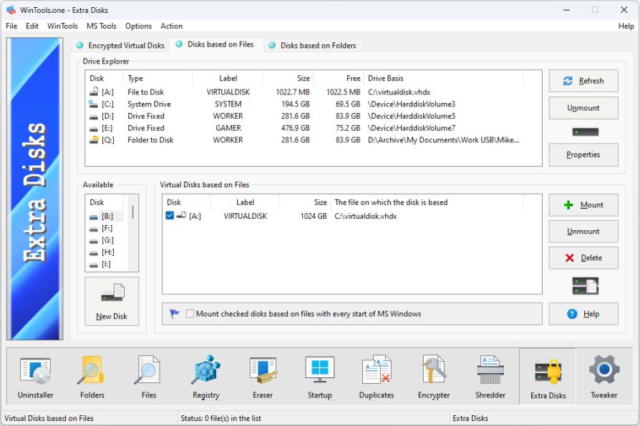This screenshot has height=426, width=640.
Task: Open the MS Tools menu
Action: [x=101, y=26]
